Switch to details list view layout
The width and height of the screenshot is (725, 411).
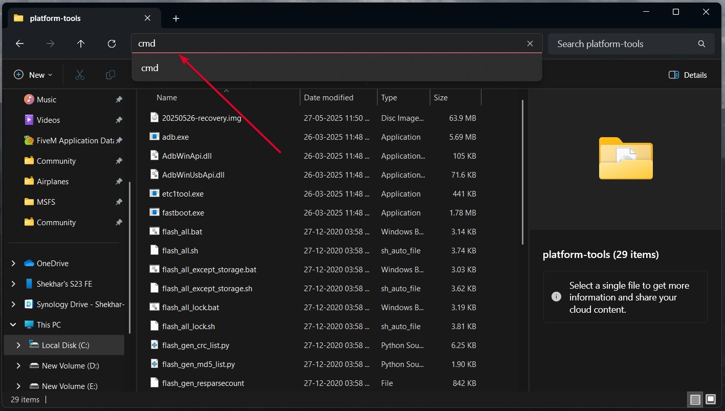(695, 399)
